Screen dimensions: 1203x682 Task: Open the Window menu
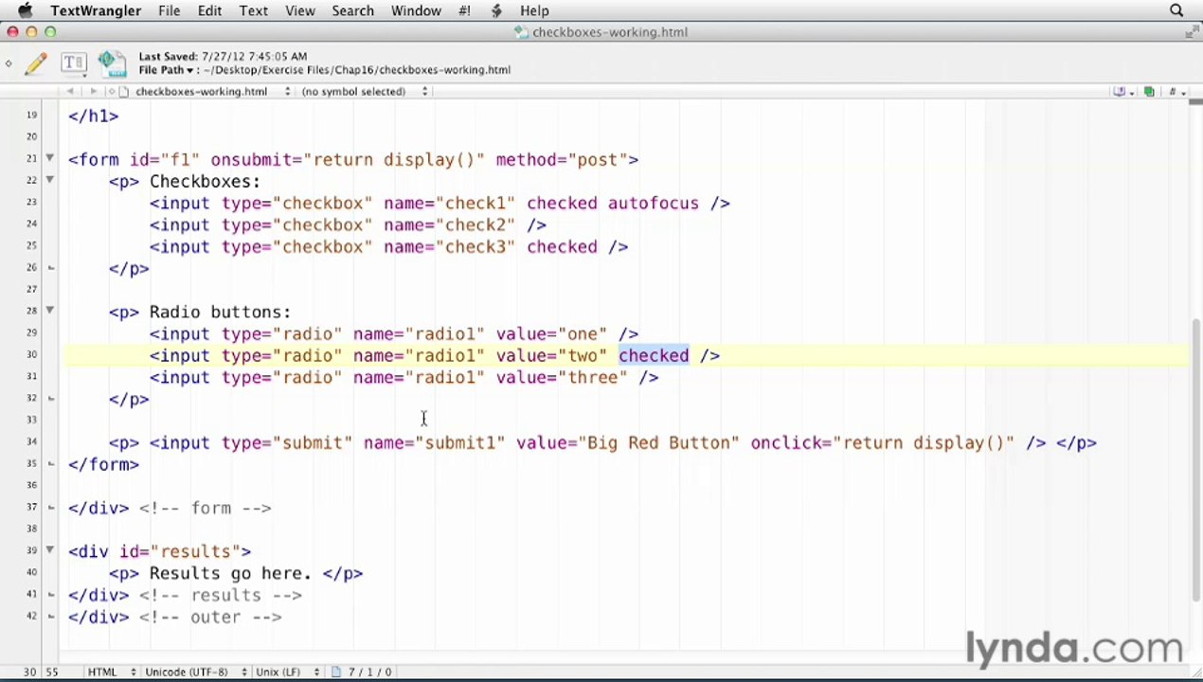point(416,10)
